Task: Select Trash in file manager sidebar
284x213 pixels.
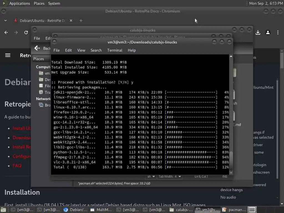Action: pos(45,92)
